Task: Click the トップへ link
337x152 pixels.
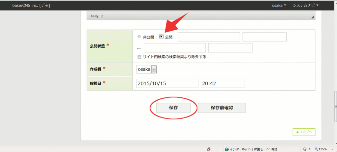Action: [x=304, y=132]
